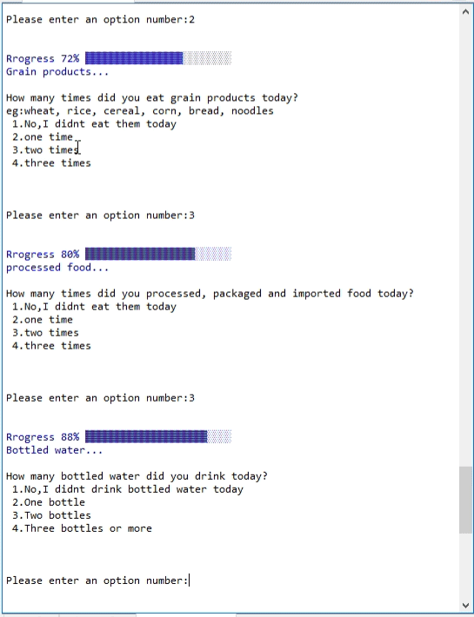
Task: Click '4.Three bottles or more' option line
Action: 82,528
